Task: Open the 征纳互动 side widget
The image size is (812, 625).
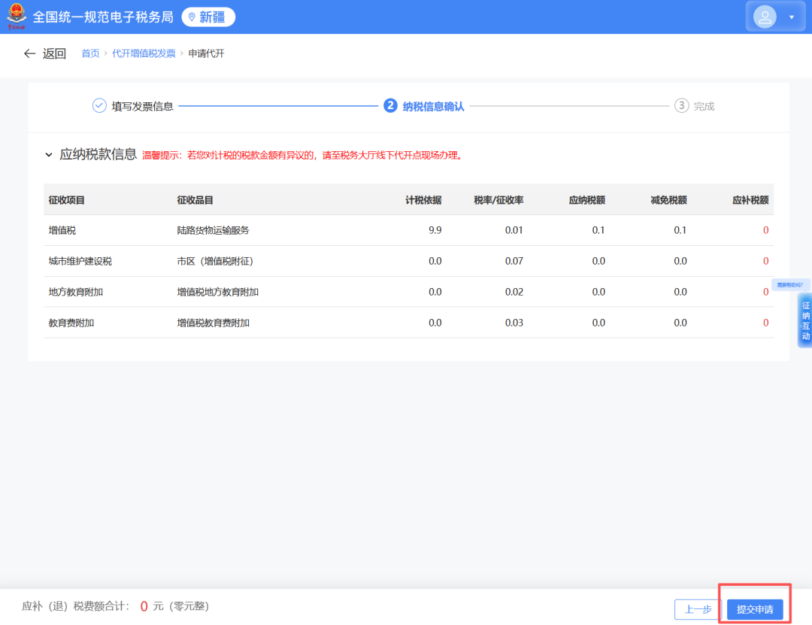Action: (805, 320)
